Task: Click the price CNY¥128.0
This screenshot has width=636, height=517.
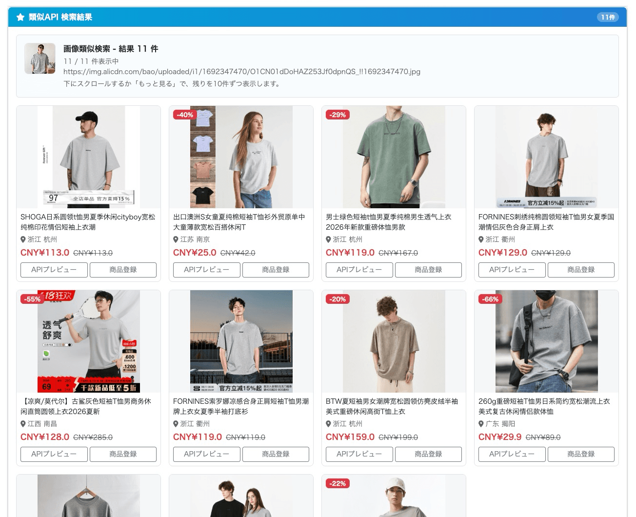Action: tap(45, 437)
